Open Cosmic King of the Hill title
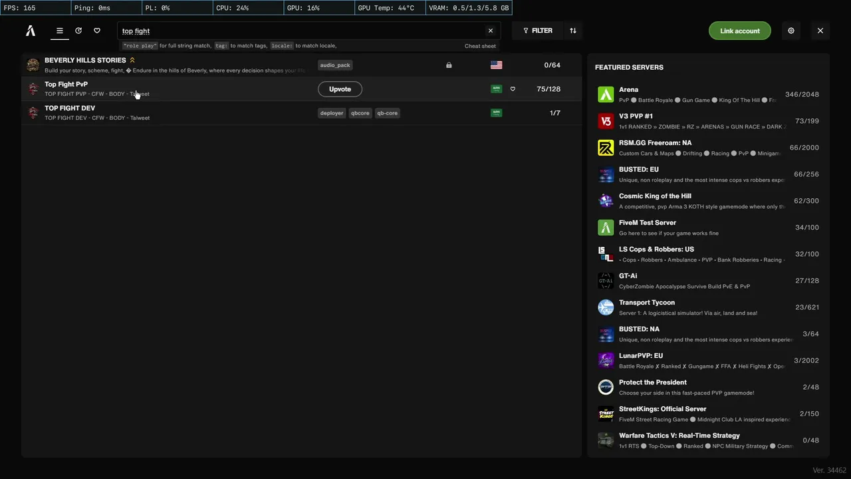Viewport: 851px width, 479px height. (x=655, y=196)
